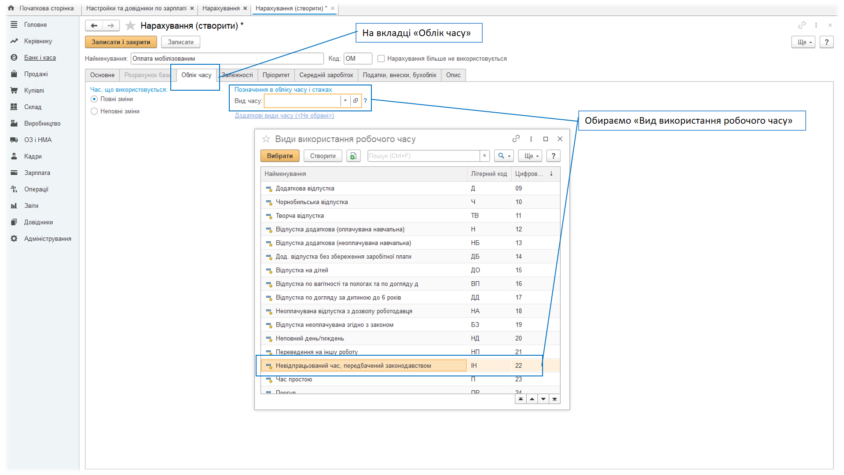Image resolution: width=844 pixels, height=475 pixels.
Task: Close the Нарахування tab
Action: pyautogui.click(x=245, y=8)
